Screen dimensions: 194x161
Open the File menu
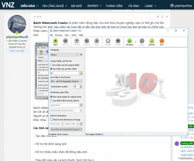tap(51, 35)
